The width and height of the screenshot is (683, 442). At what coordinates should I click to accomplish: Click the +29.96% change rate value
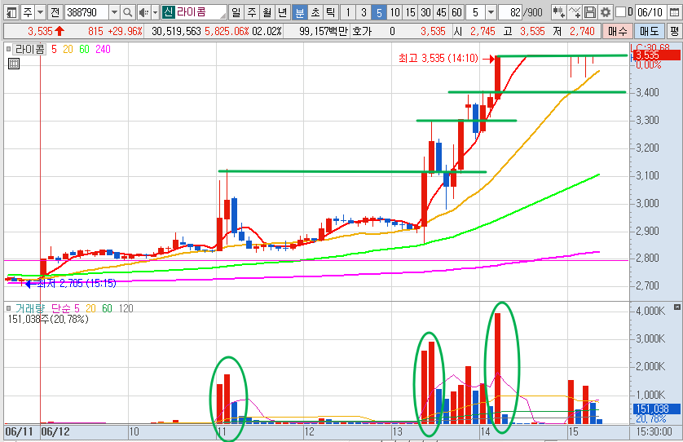(125, 31)
